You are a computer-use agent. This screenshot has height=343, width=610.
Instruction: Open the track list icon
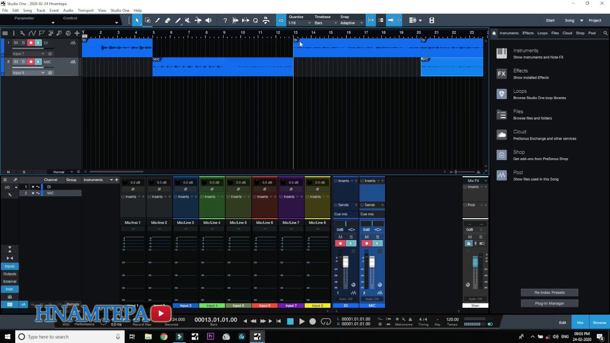pos(5,33)
